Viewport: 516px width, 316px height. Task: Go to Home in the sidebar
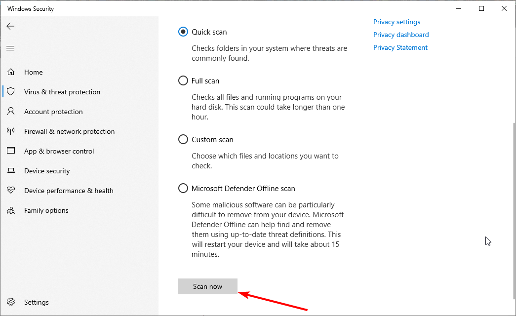79,72
